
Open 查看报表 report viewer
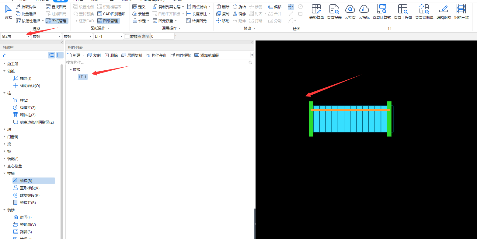click(334, 12)
